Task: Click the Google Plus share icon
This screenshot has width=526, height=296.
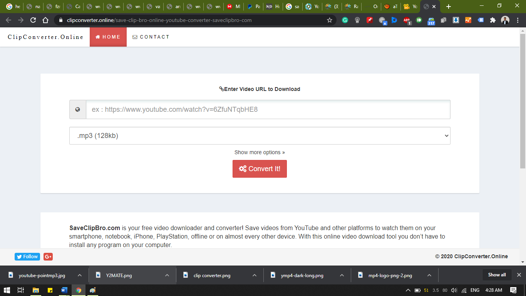Action: click(48, 257)
